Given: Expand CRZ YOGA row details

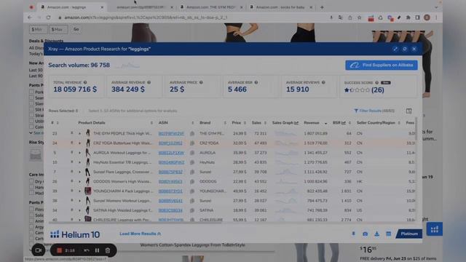Looking at the screenshot, I should (x=79, y=143).
